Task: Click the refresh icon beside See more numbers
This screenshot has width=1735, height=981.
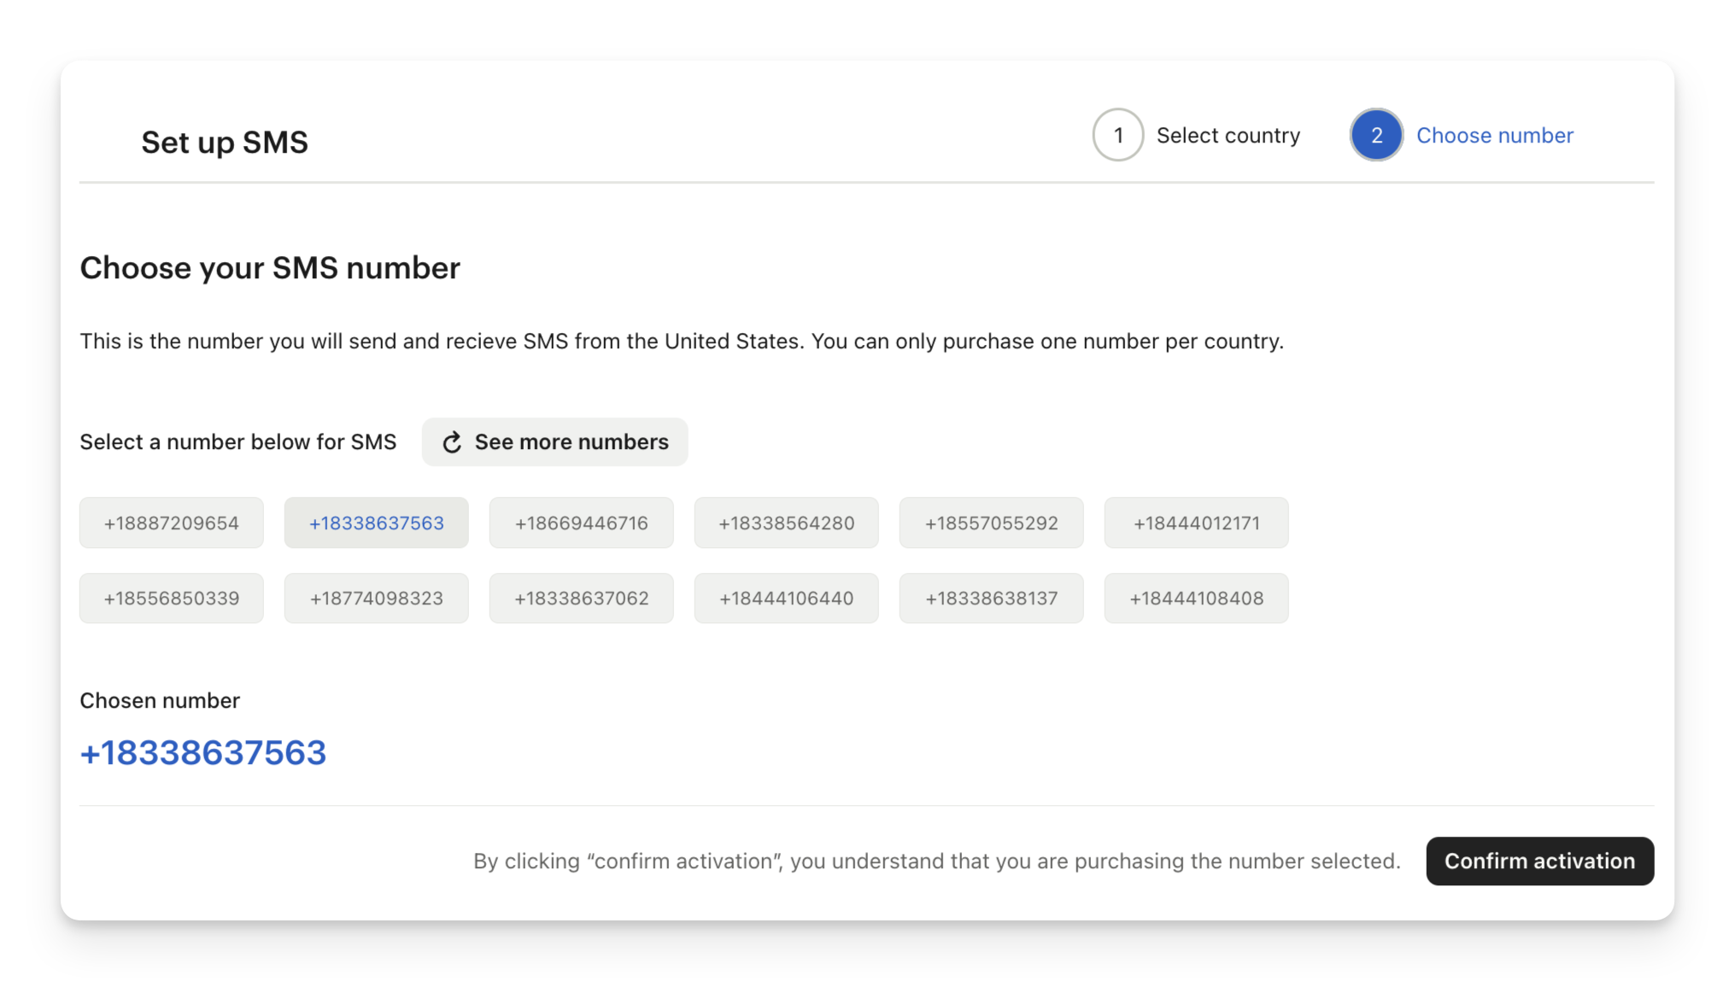Action: 452,442
